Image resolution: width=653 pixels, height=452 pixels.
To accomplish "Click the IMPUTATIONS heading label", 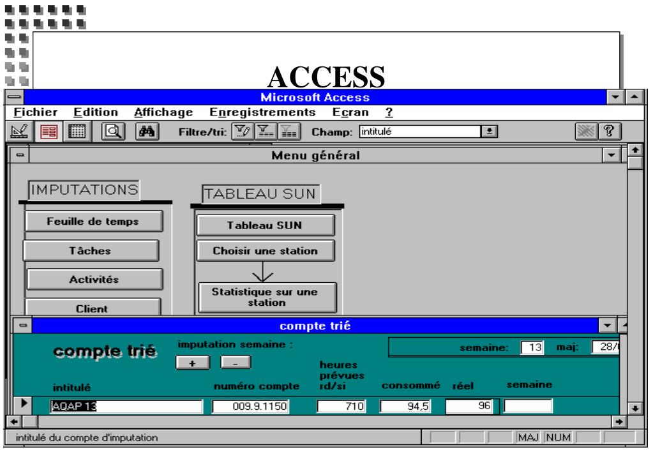I will tap(84, 190).
